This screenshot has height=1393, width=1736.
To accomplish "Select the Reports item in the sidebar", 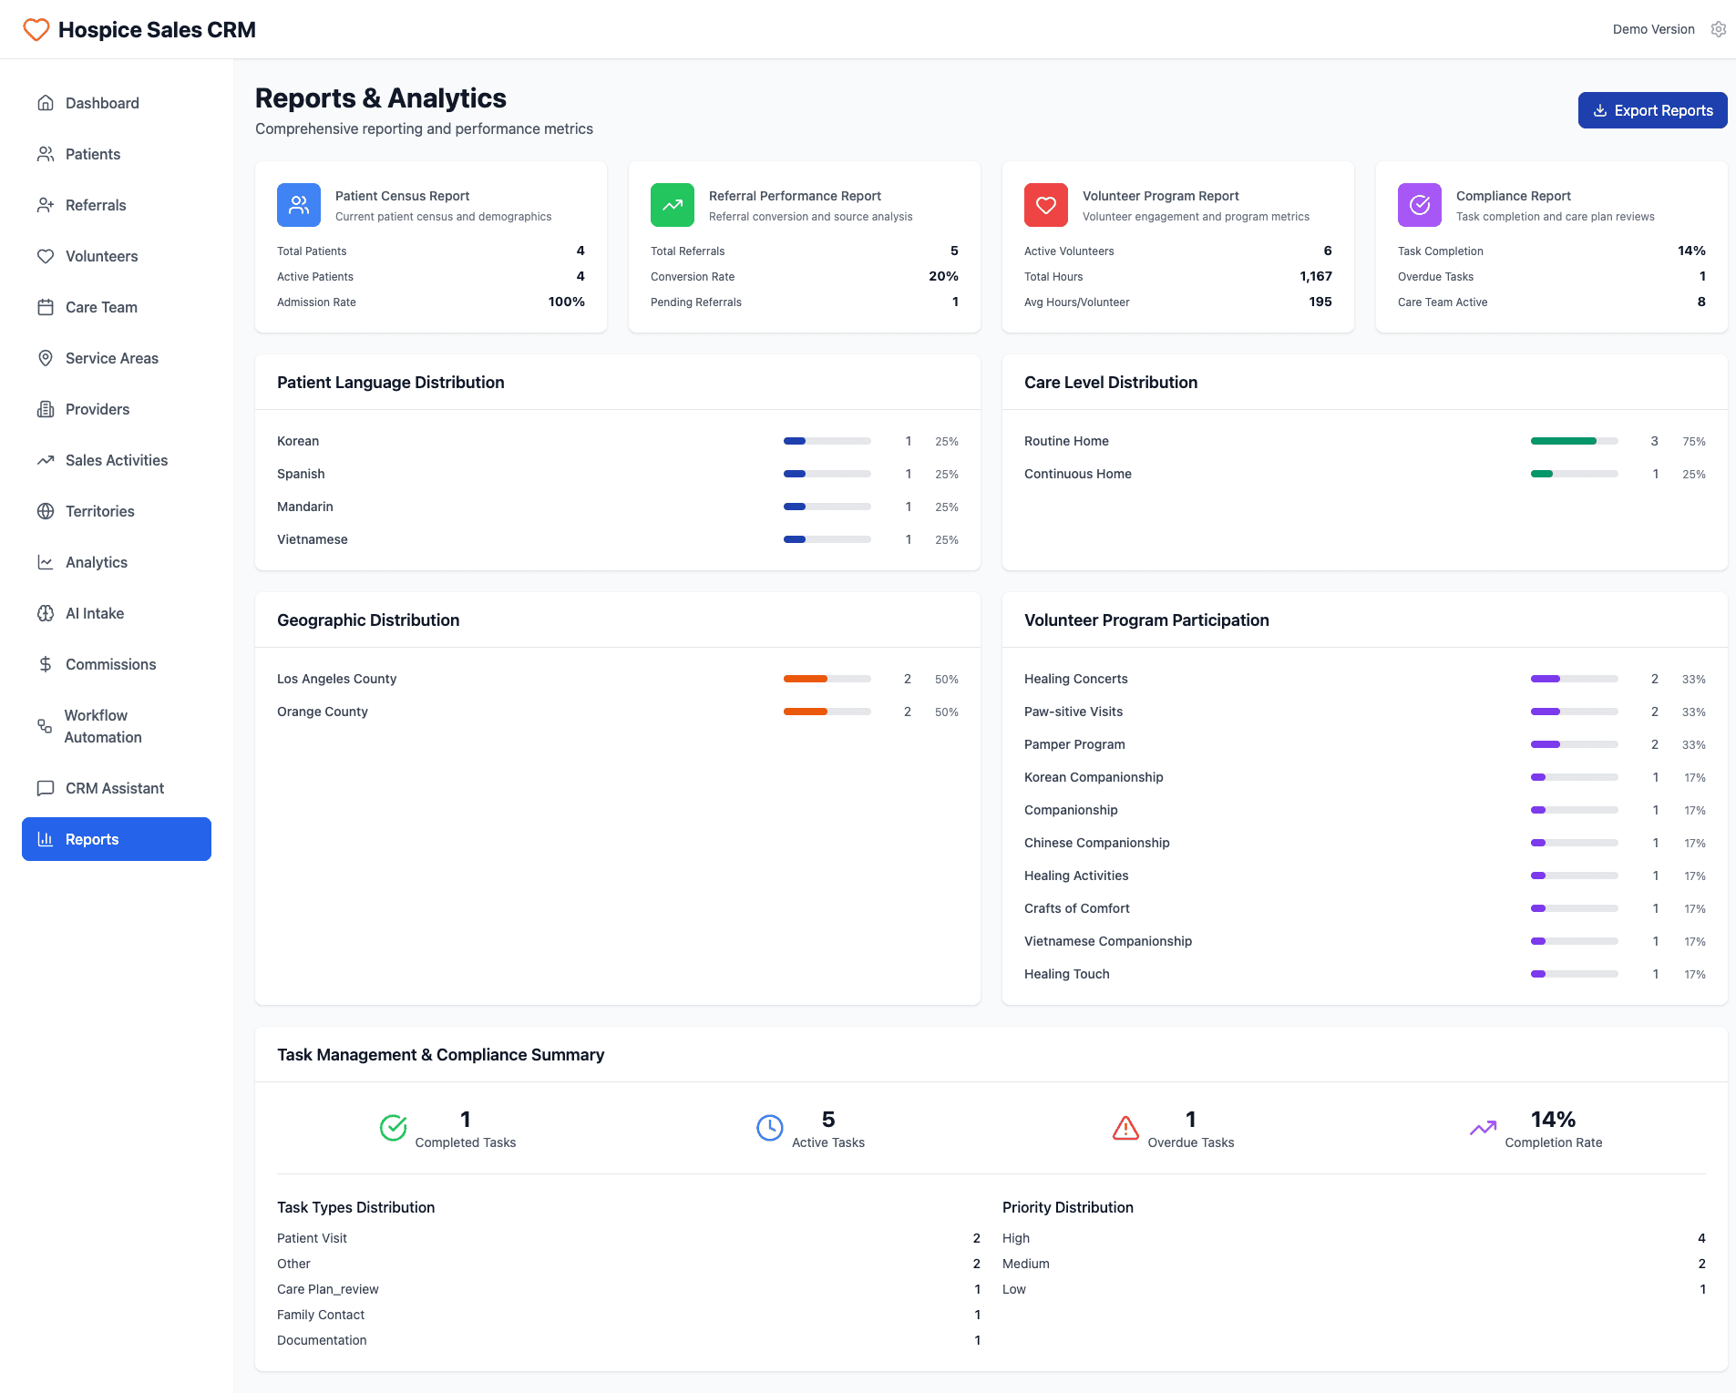I will coord(117,839).
